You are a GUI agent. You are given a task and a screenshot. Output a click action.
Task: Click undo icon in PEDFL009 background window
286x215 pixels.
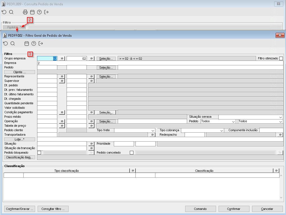[4, 12]
